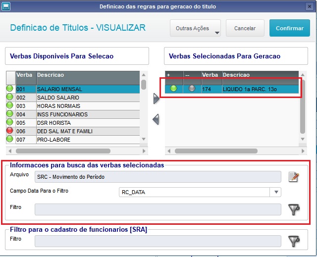Open the verbas Filtro funnel icon
Screen dimensions: 317x257
(294, 209)
